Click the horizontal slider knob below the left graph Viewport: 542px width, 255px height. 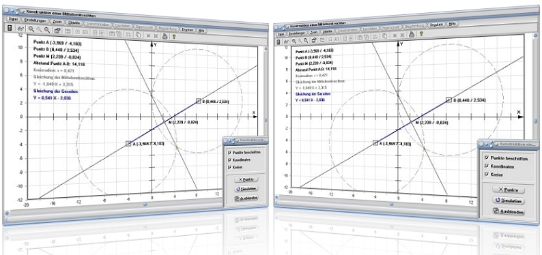[145, 204]
